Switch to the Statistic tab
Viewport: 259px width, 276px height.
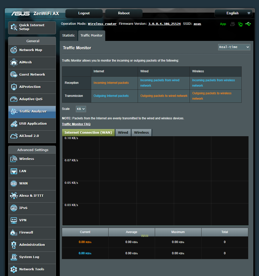click(68, 36)
